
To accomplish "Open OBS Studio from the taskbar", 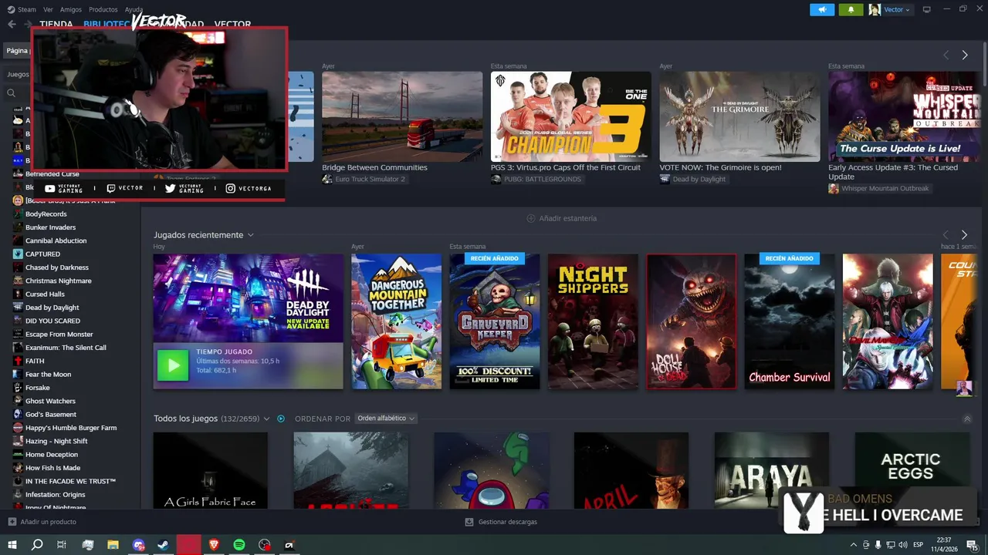I will click(265, 545).
